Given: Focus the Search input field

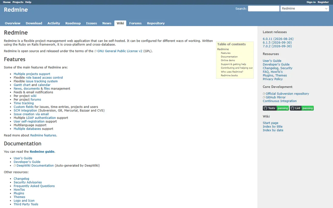Looking at the screenshot, I should tap(264, 8).
